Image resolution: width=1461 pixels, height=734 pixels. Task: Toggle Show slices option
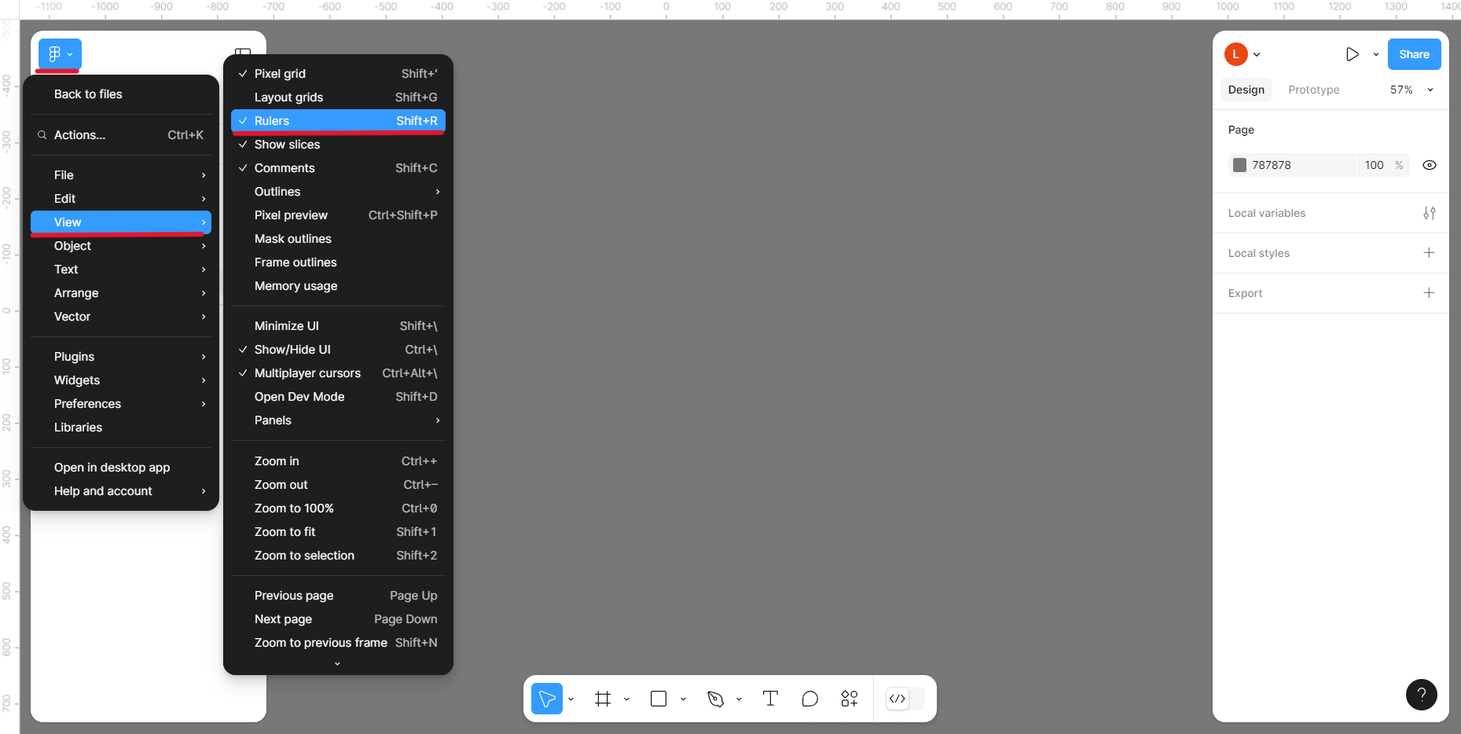click(x=338, y=145)
